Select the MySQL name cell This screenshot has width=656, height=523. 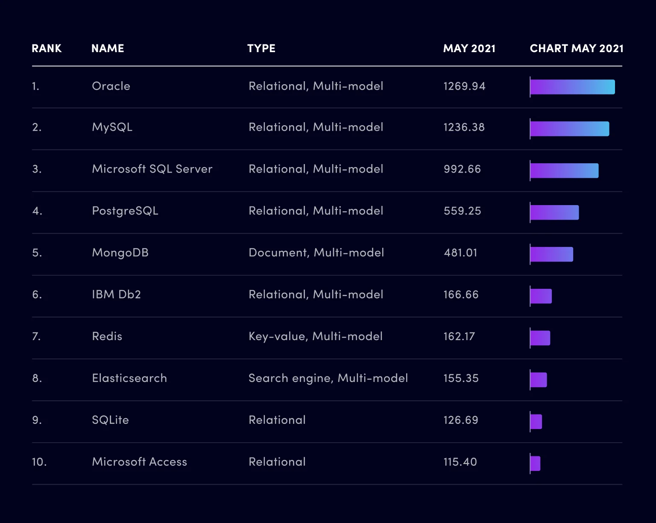(x=112, y=127)
